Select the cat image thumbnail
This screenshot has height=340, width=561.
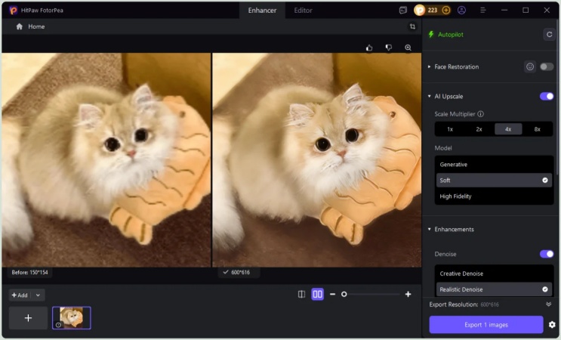click(72, 318)
